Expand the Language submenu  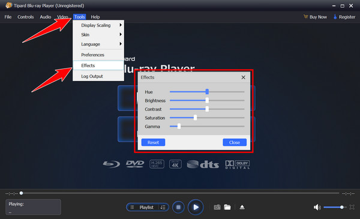coord(98,44)
